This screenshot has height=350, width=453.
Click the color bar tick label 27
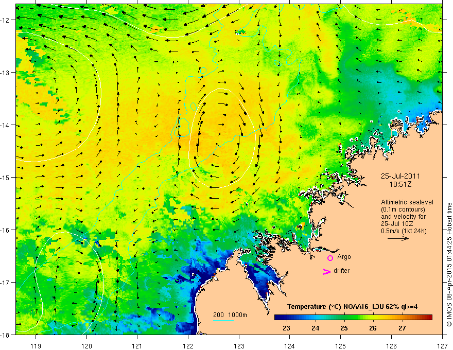pyautogui.click(x=402, y=328)
